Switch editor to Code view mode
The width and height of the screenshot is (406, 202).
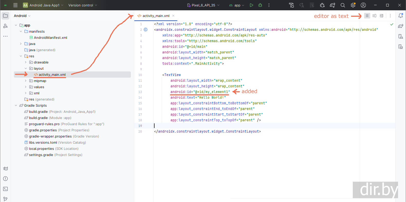367,16
